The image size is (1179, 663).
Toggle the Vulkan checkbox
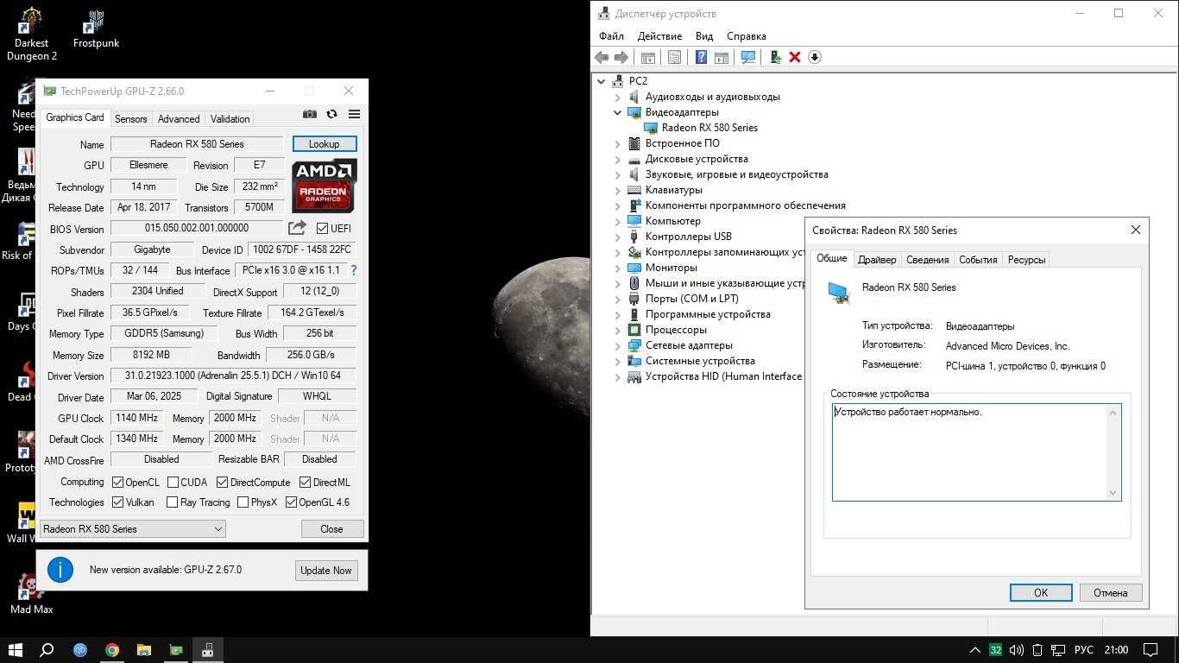pos(118,502)
